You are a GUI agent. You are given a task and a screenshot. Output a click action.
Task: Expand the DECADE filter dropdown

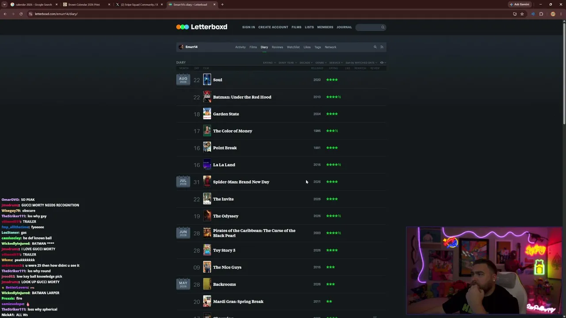[x=306, y=63]
